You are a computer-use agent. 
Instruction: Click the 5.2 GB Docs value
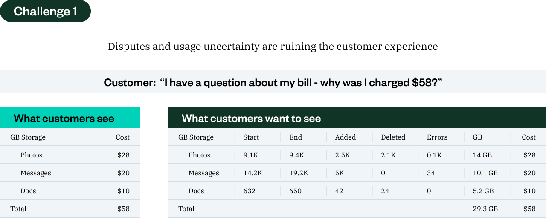tap(483, 191)
